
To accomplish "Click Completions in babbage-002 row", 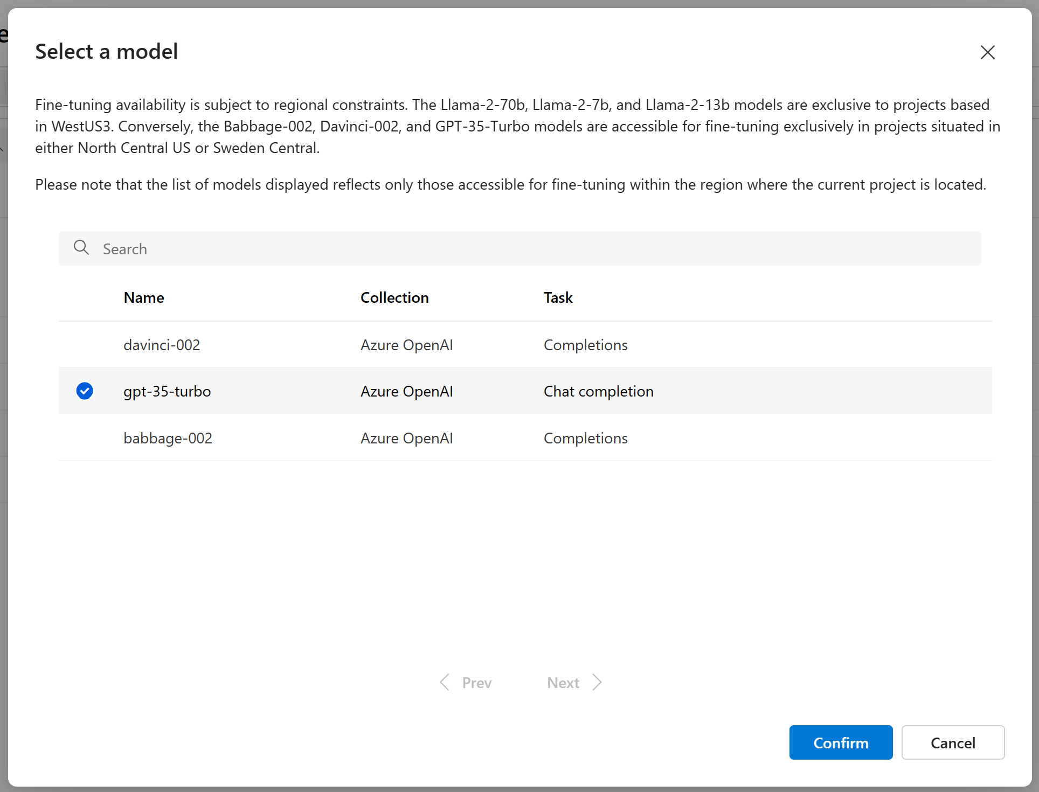I will click(x=585, y=438).
